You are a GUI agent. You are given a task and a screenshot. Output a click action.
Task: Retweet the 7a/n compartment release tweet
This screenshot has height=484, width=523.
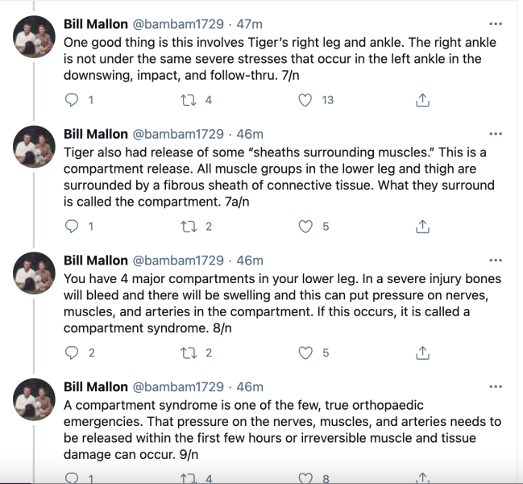189,227
